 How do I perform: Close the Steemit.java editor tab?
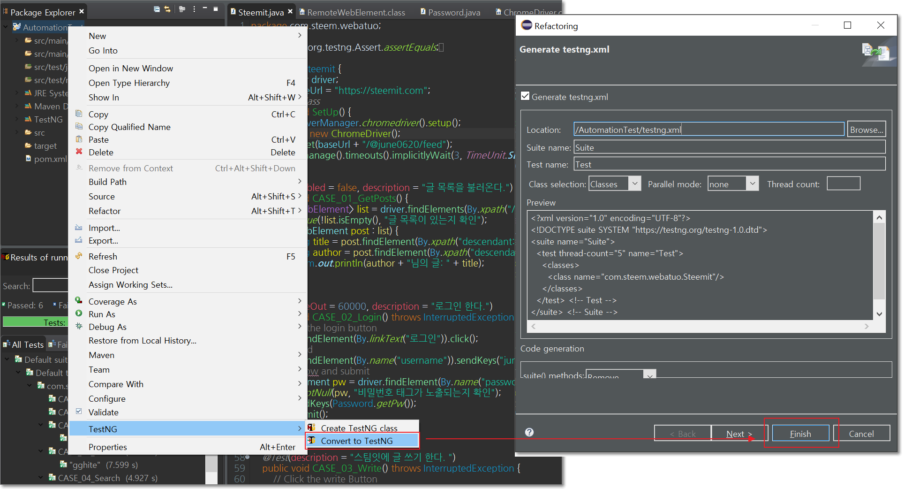pyautogui.click(x=290, y=11)
